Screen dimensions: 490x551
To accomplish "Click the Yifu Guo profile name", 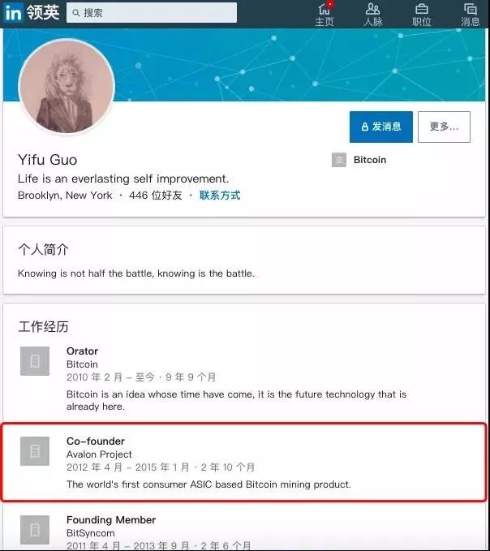I will point(47,160).
